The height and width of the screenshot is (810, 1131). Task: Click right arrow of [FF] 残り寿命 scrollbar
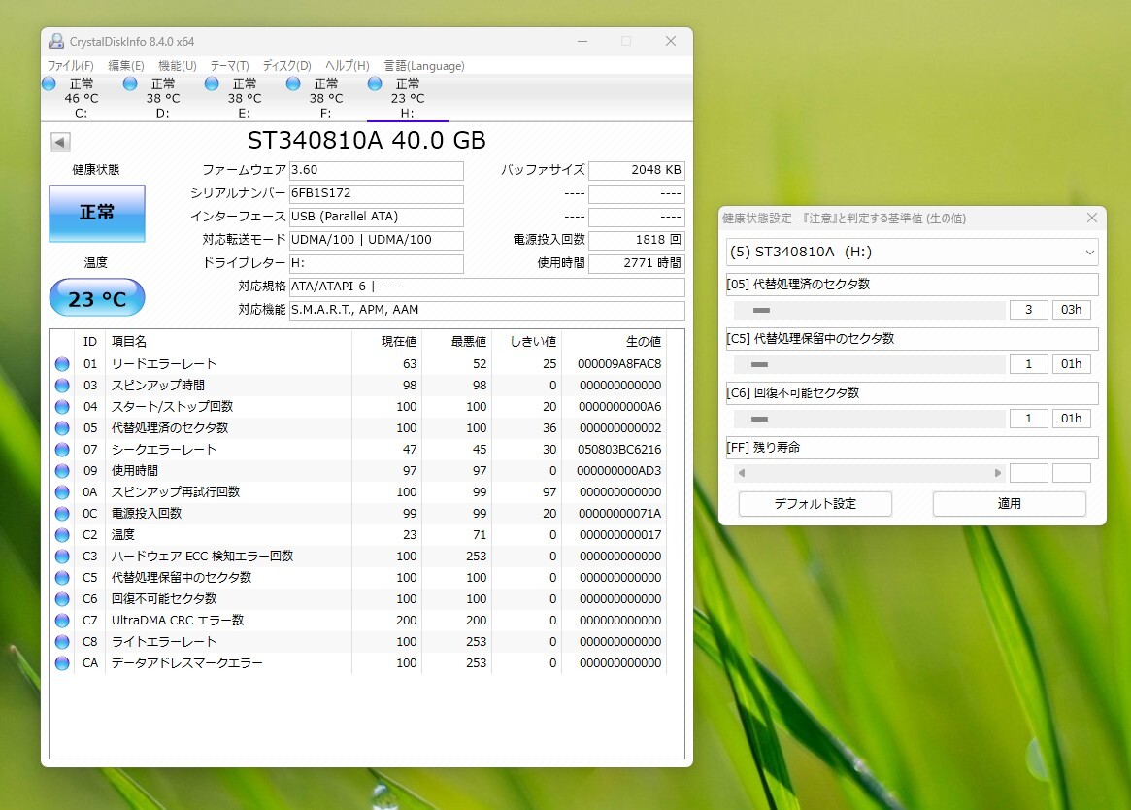tap(998, 474)
